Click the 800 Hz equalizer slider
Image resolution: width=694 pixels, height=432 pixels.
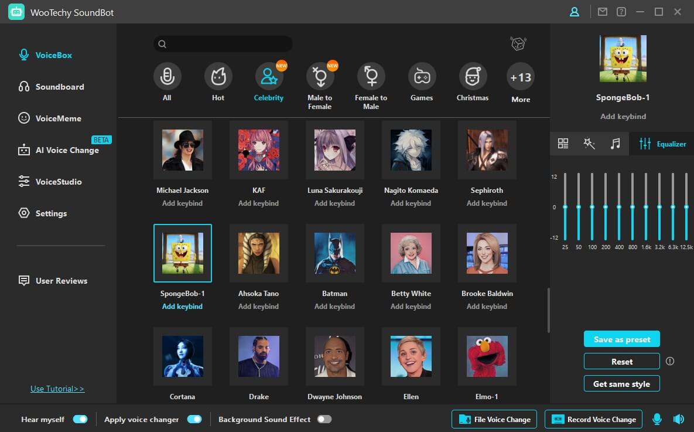(x=633, y=207)
